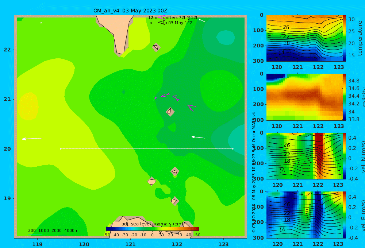Click latitude label 19 on the map axis

point(7,198)
